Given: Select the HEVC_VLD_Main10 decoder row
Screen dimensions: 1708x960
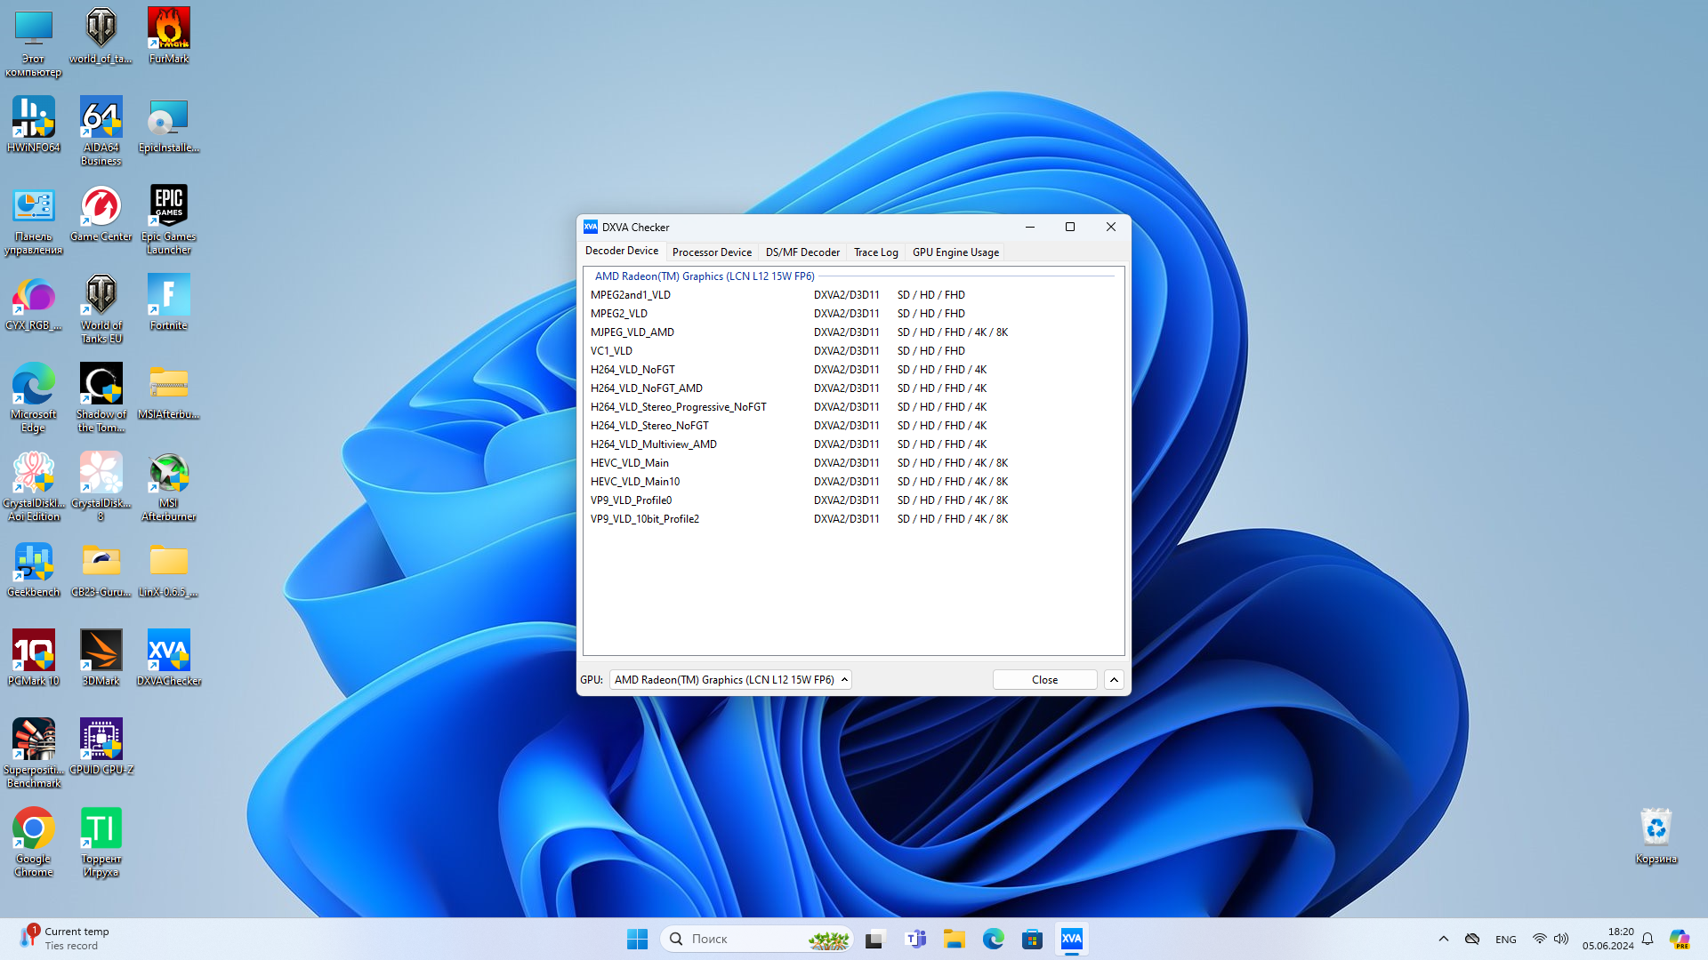Looking at the screenshot, I should (635, 482).
